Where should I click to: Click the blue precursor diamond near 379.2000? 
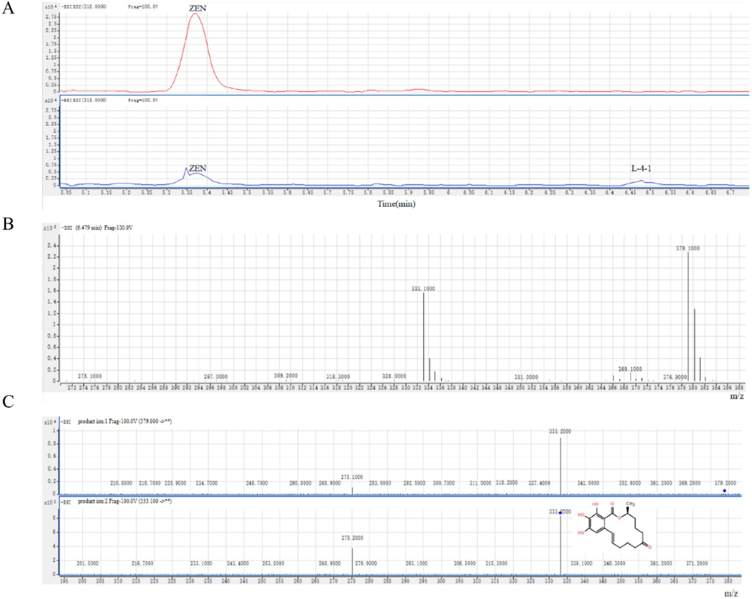pos(724,491)
